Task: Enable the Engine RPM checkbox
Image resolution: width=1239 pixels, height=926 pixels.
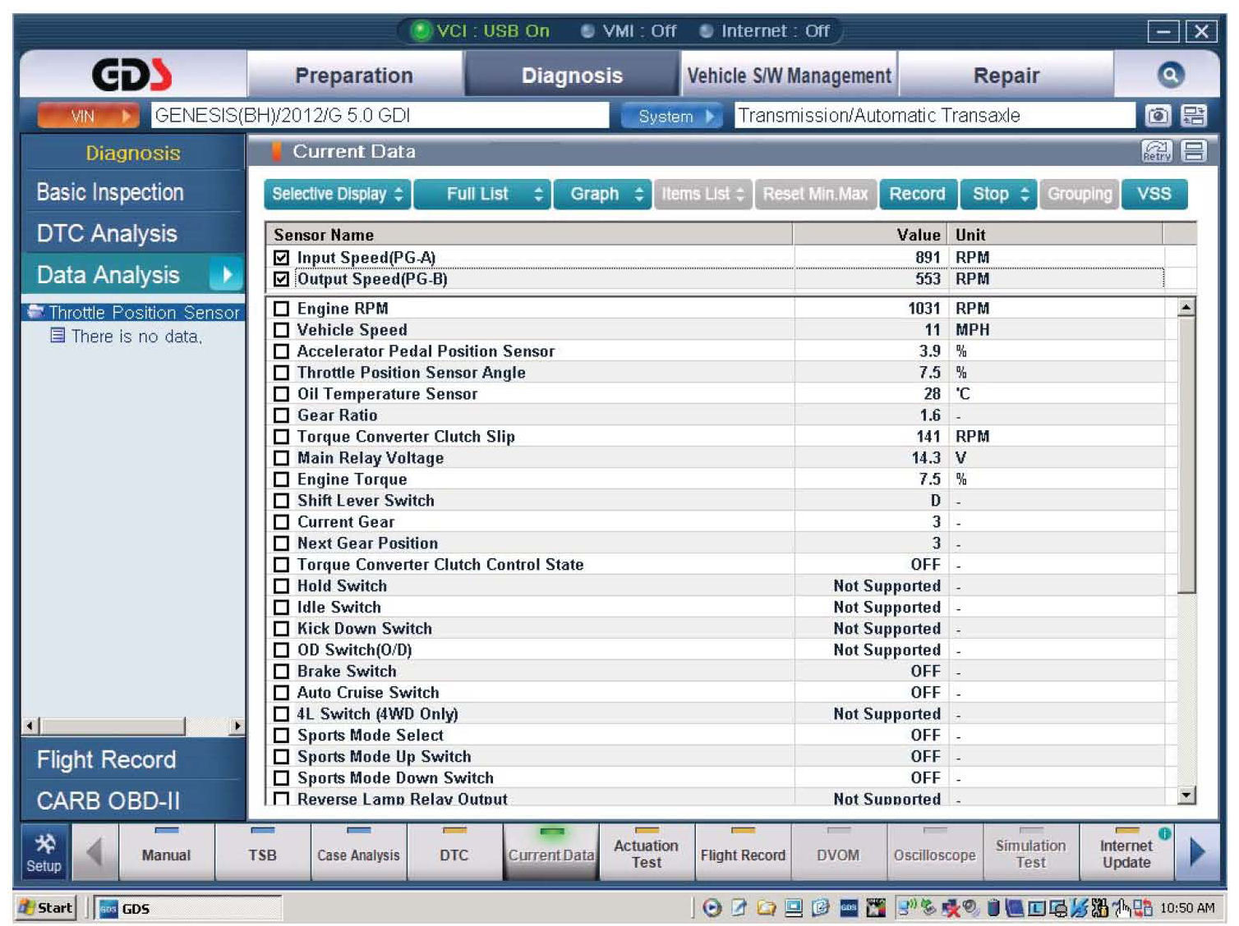Action: click(x=282, y=309)
